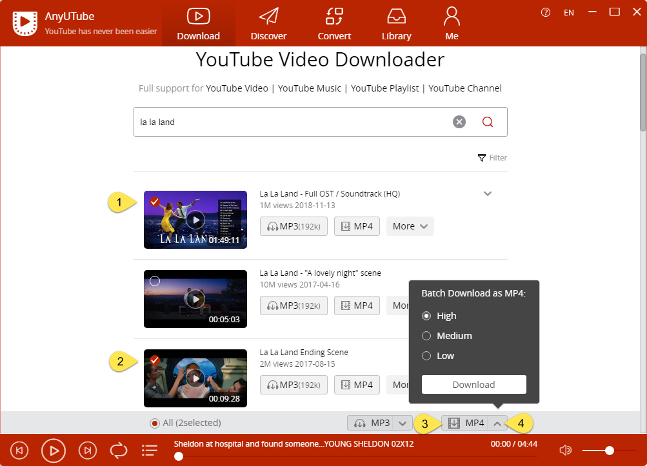Select High quality for batch download
This screenshot has height=466, width=647.
click(x=426, y=316)
